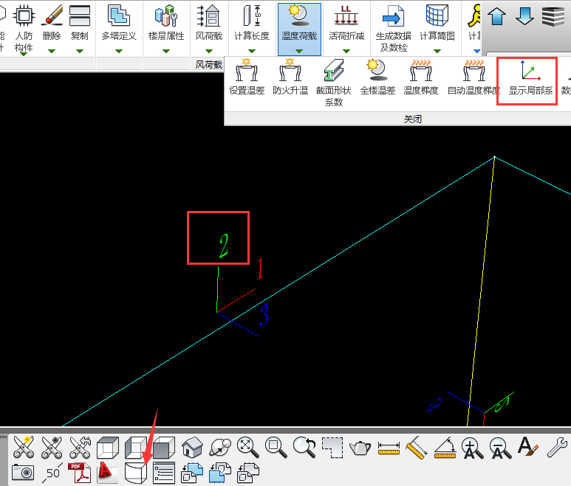571x486 pixels.
Task: Expand the dropdown arrow under 复制
Action: point(79,51)
